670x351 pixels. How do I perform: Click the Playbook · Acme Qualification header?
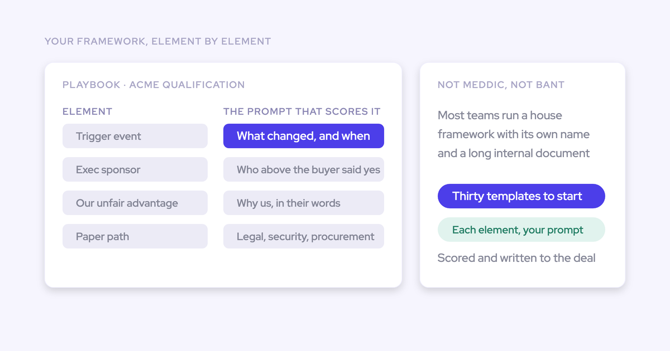pos(154,85)
